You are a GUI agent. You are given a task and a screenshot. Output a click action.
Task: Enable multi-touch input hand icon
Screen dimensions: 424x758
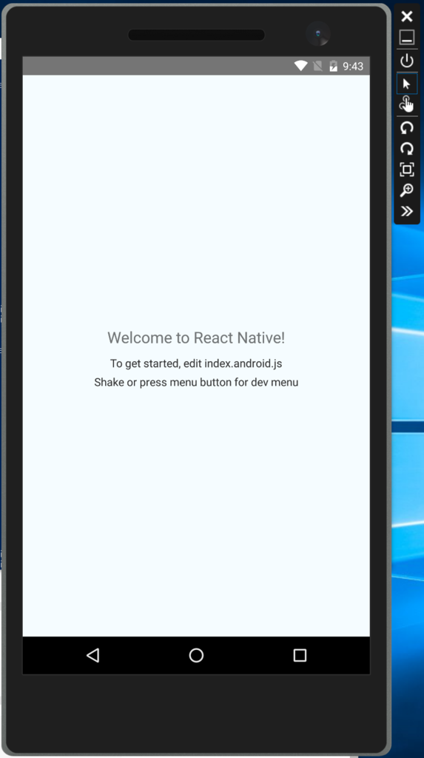[x=407, y=104]
